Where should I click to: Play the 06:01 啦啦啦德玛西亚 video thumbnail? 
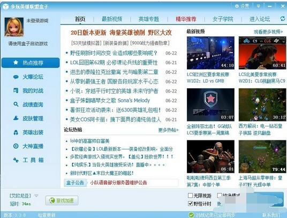210,156
